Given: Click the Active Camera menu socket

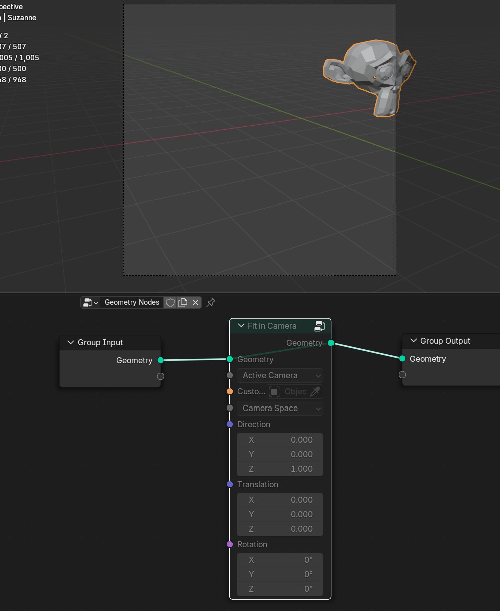Looking at the screenshot, I should pyautogui.click(x=230, y=375).
